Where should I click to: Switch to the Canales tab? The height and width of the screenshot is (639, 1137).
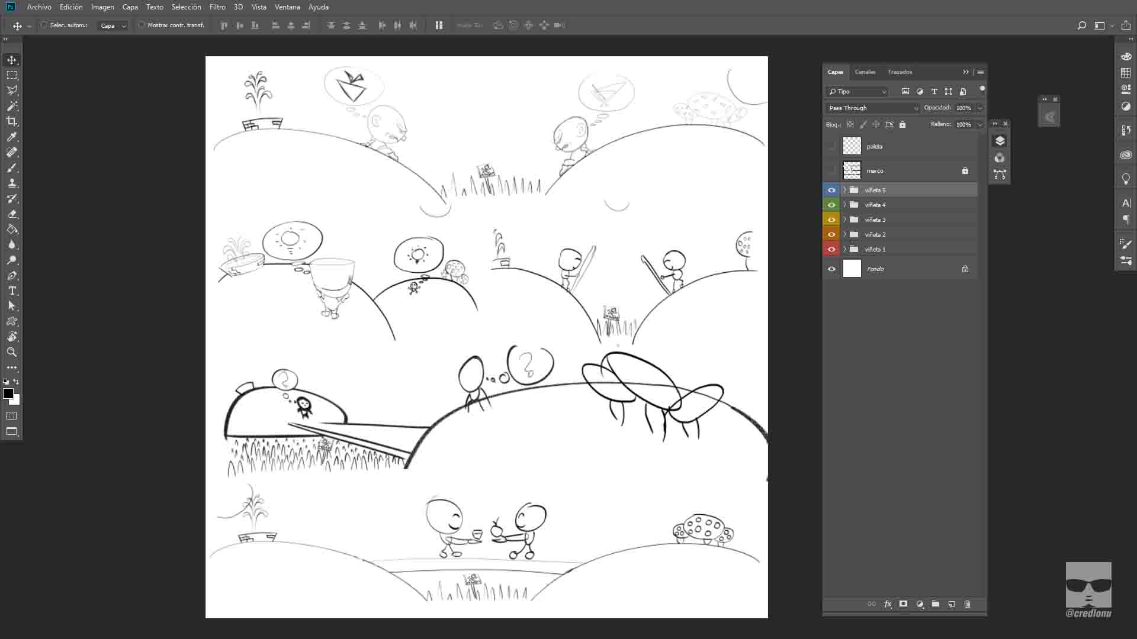click(865, 72)
